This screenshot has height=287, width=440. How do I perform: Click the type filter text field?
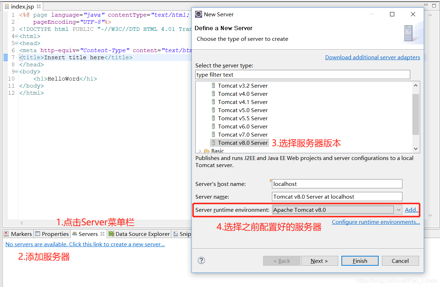pos(302,74)
